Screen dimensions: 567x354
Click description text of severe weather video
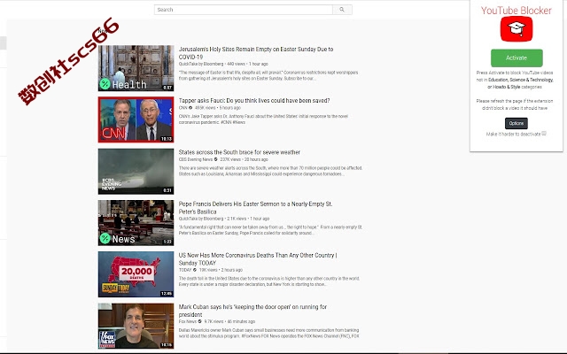point(270,171)
